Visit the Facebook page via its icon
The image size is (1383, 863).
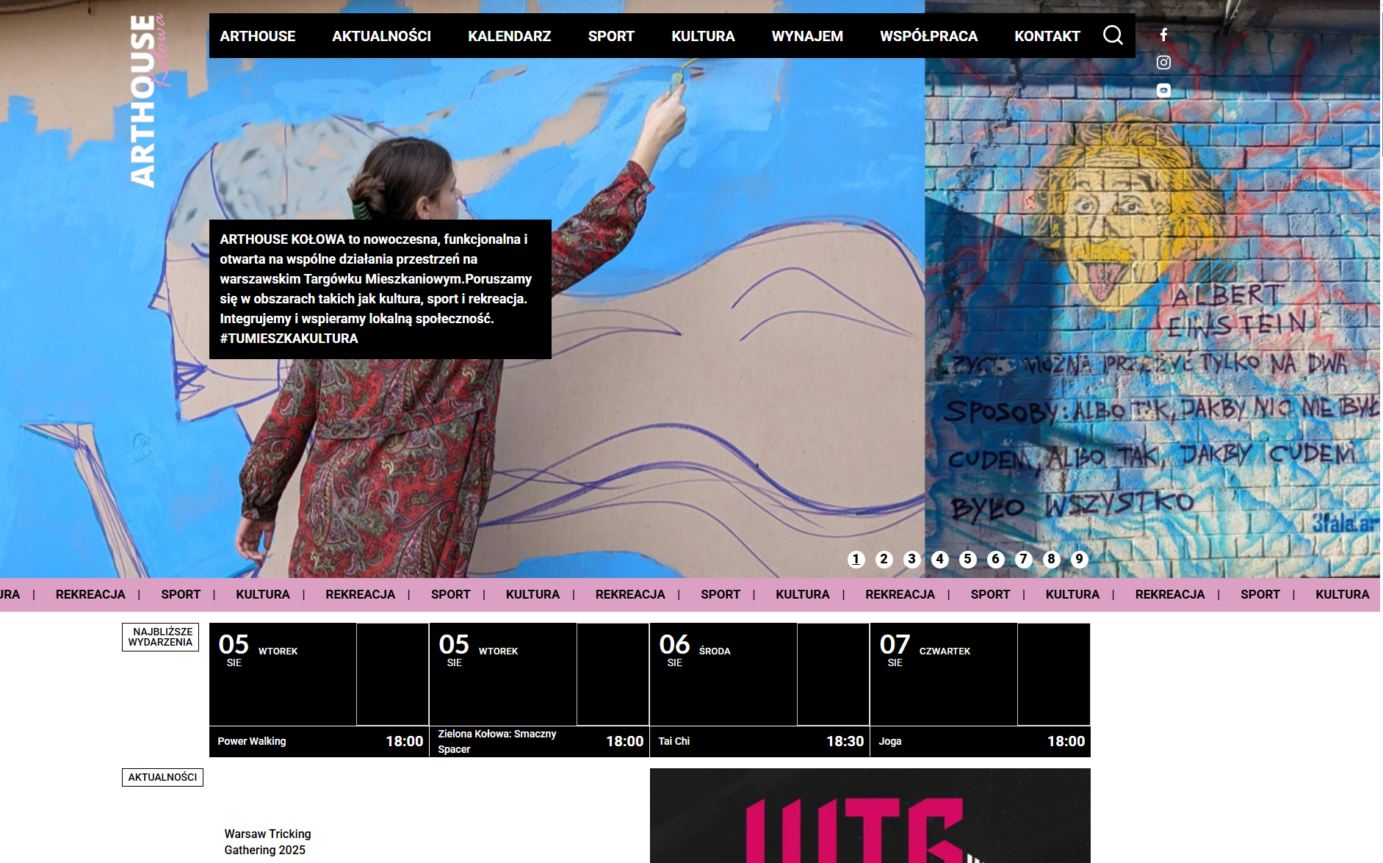(1163, 35)
